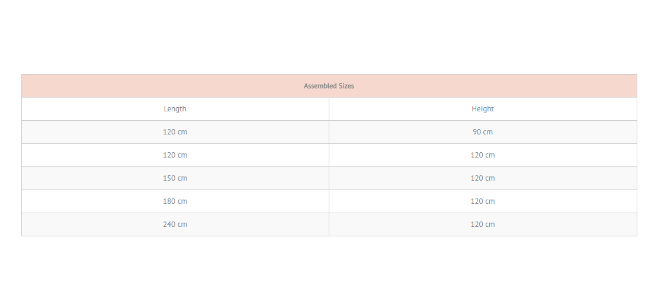Screen dimensions: 661x308
Task: Select the height value next to 240 cm
Action: (x=483, y=224)
